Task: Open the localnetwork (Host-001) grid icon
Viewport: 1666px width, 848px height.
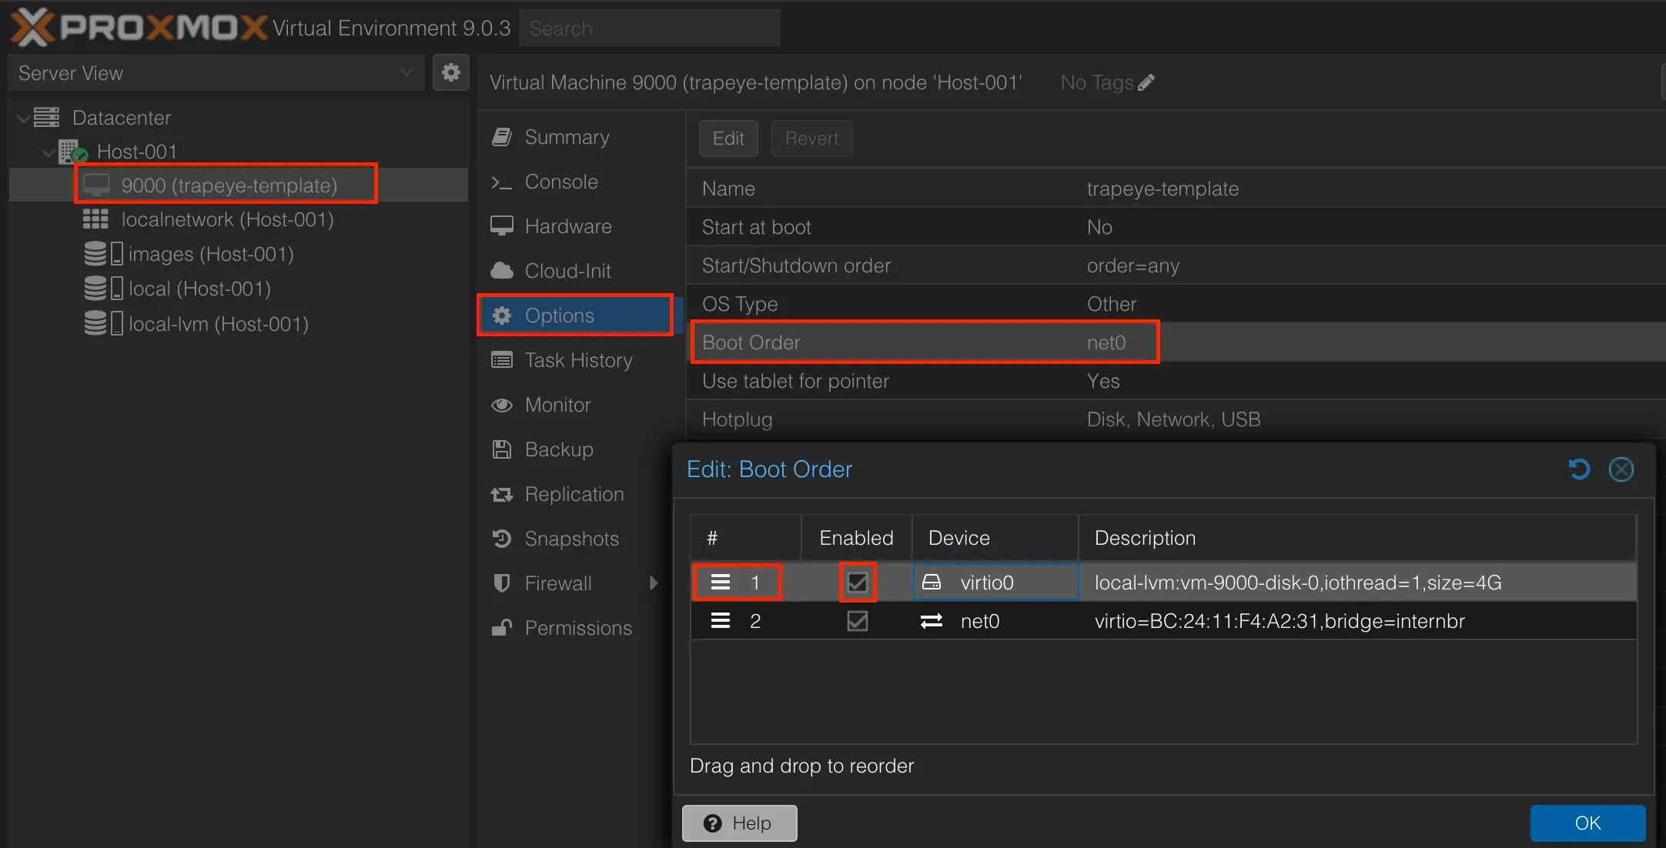Action: pos(95,219)
